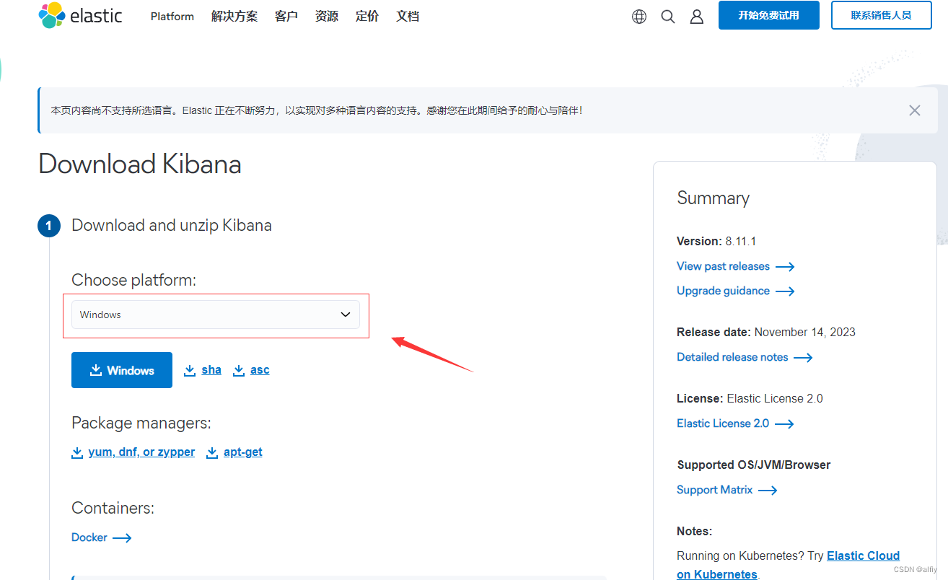
Task: Go to the 文档 page
Action: [x=408, y=16]
